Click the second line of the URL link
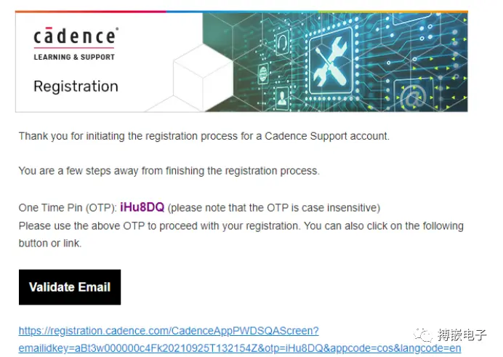This screenshot has height=357, width=503. [x=240, y=348]
